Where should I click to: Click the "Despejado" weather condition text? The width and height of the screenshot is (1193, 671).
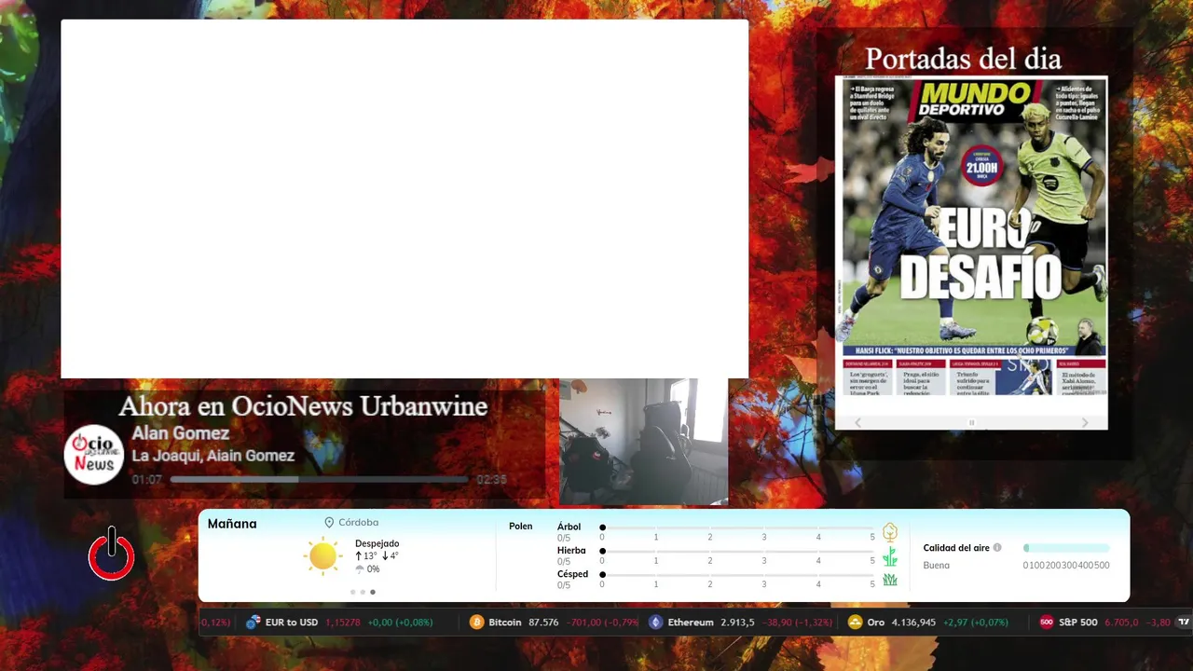coord(377,543)
